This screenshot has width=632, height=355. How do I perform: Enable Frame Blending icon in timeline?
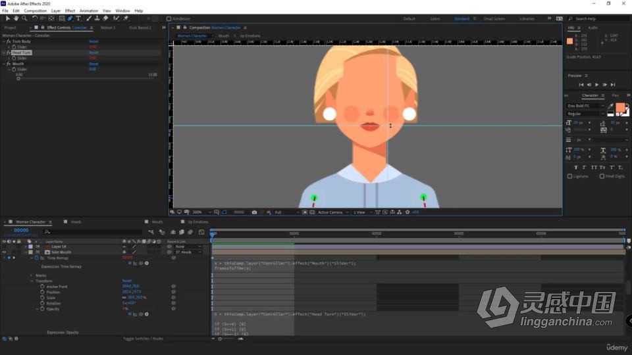coord(182,232)
